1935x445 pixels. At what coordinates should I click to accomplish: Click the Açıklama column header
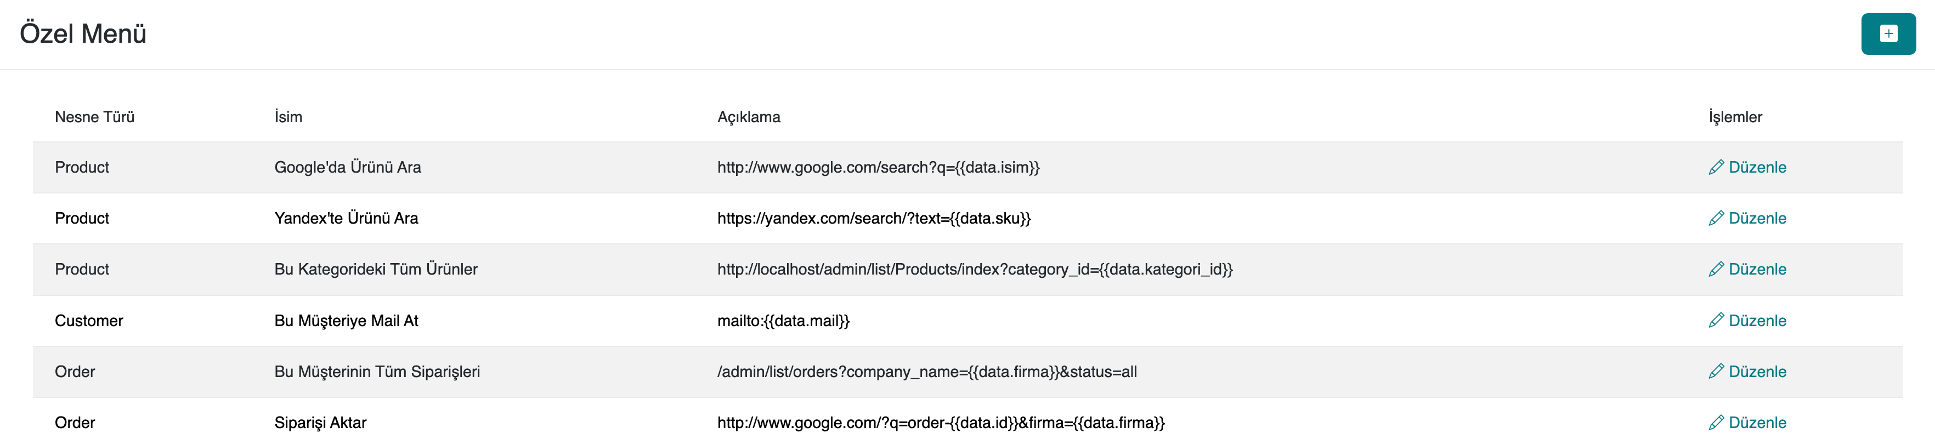[x=748, y=117]
